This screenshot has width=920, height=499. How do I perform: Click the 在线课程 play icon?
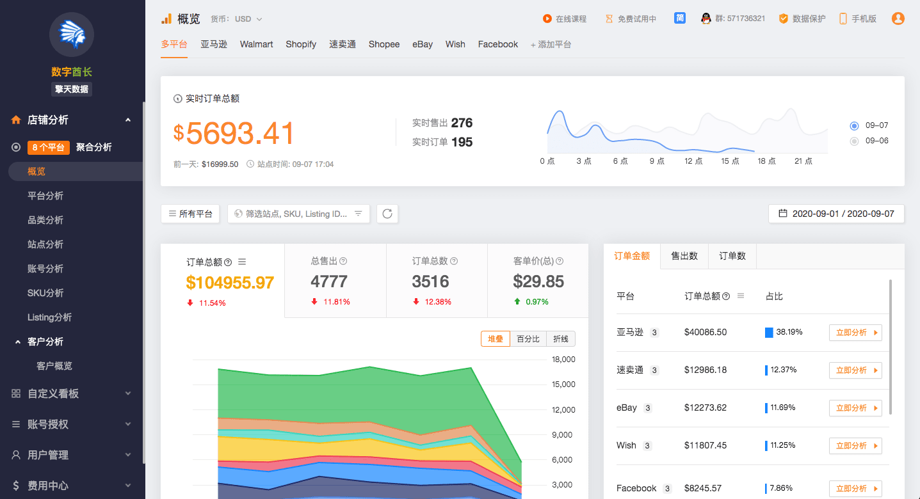pos(547,19)
